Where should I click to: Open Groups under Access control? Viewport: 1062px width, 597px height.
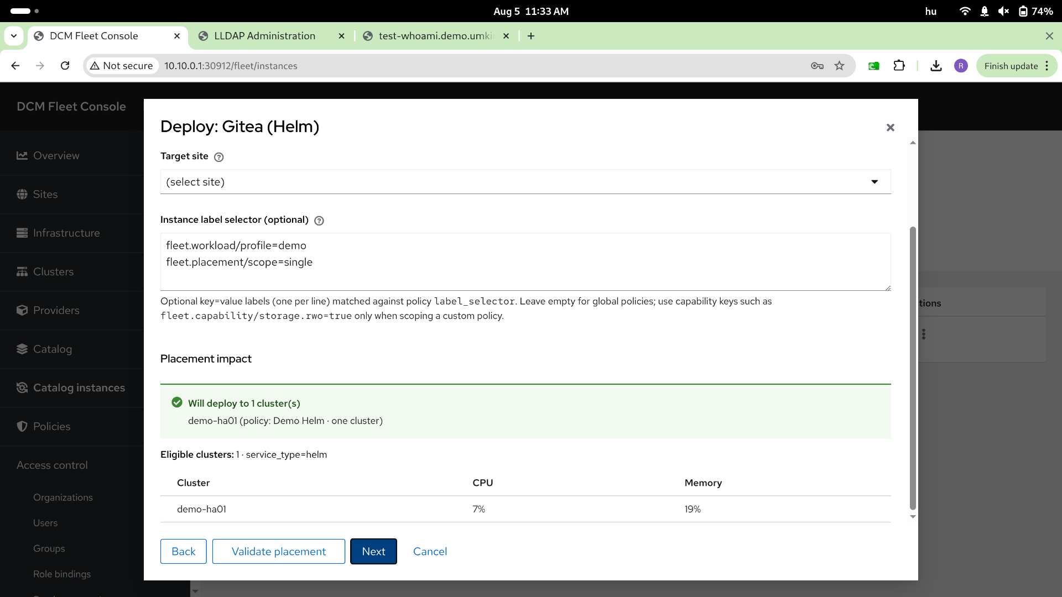(x=49, y=548)
